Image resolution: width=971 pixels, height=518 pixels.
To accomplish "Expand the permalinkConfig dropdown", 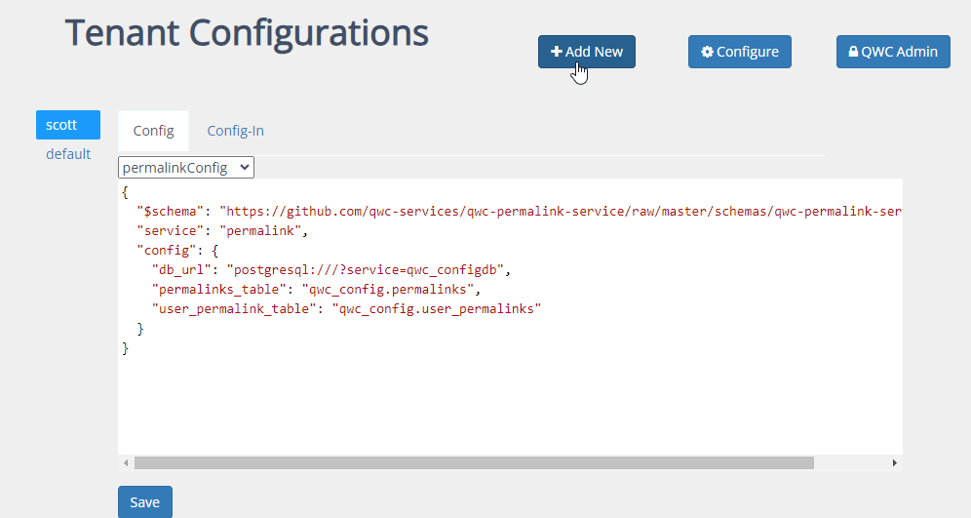I will click(x=185, y=167).
